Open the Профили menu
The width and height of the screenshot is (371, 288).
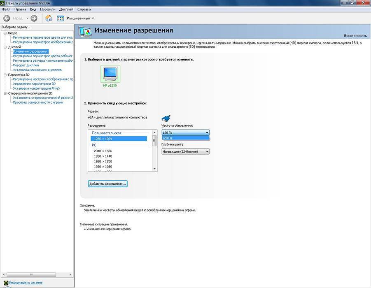tap(48, 9)
